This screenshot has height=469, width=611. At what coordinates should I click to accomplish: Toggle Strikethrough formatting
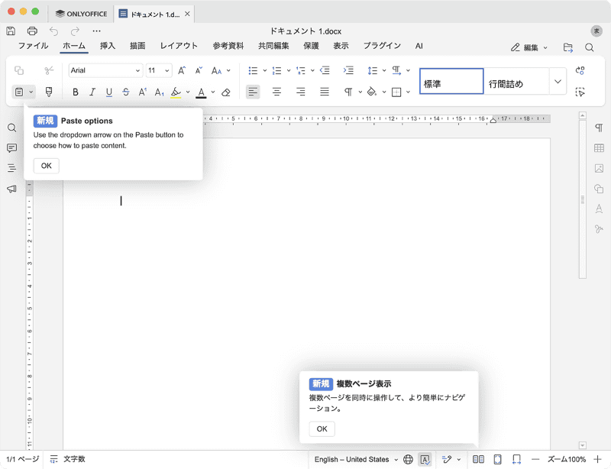pos(125,92)
